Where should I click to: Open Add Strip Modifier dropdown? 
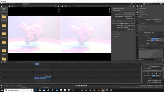coord(152,69)
